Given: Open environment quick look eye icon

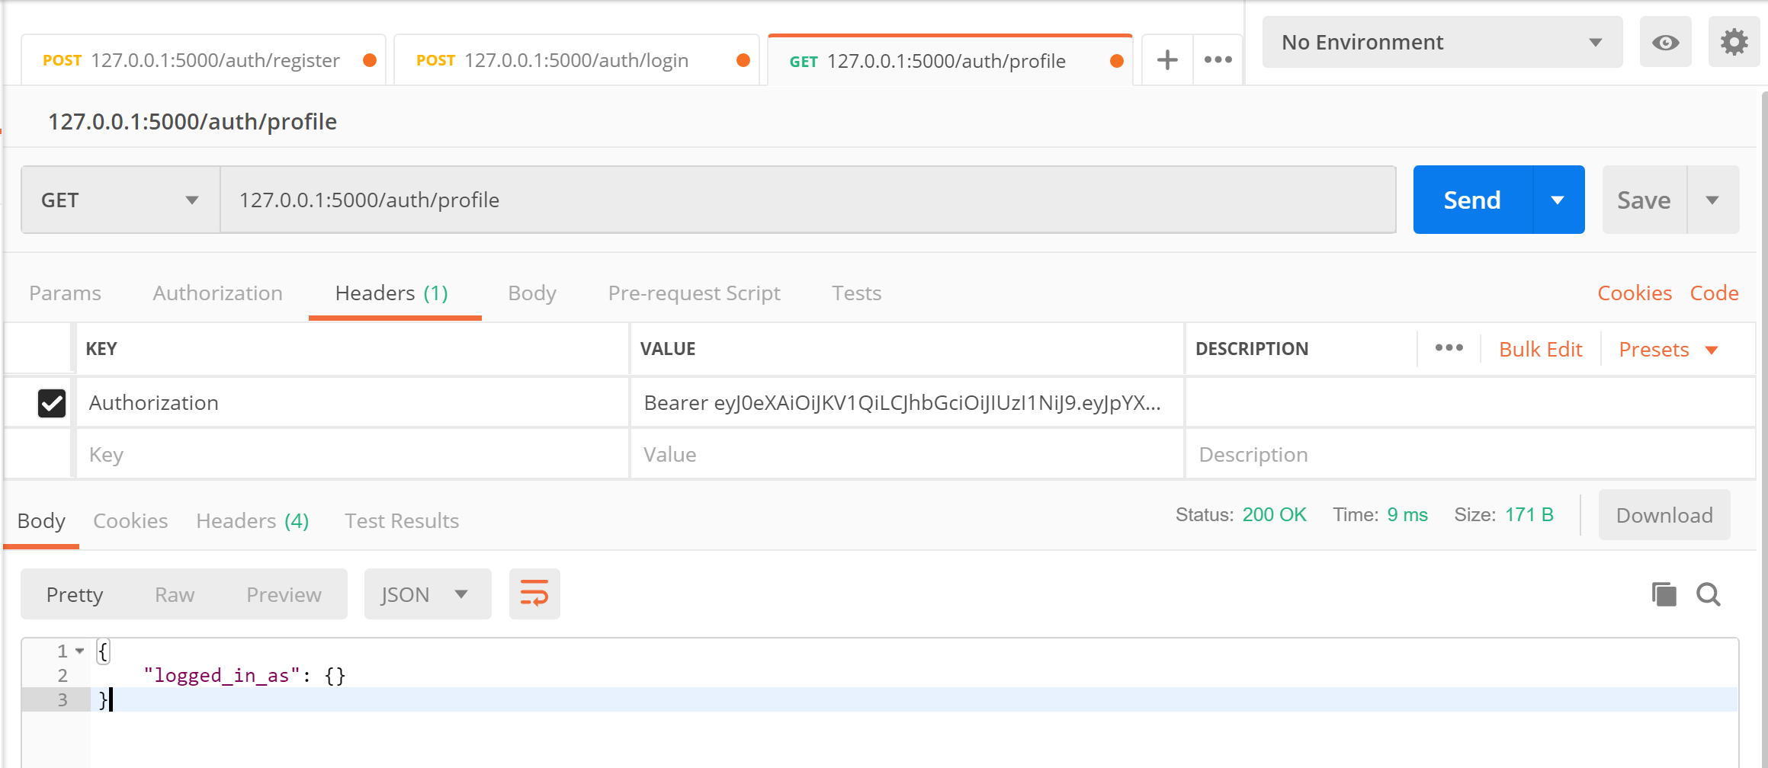Looking at the screenshot, I should pyautogui.click(x=1665, y=43).
